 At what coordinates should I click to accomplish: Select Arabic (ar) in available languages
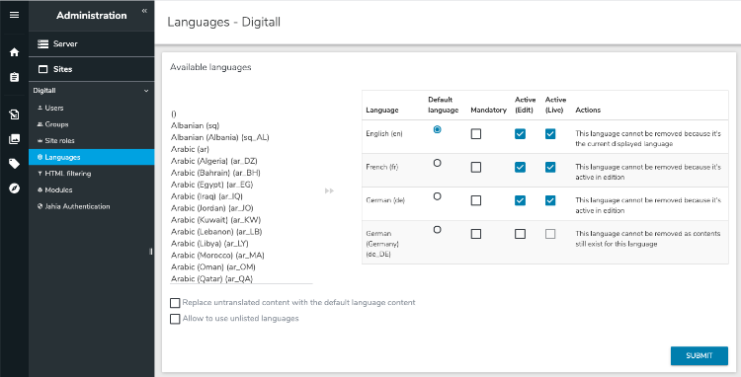pyautogui.click(x=190, y=149)
